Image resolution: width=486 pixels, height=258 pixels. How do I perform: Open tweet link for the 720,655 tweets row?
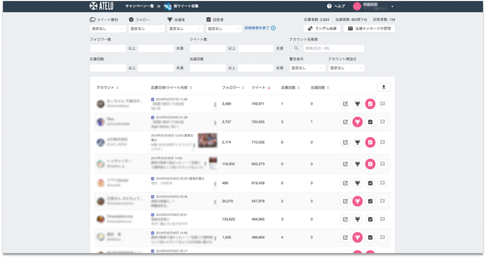345,122
